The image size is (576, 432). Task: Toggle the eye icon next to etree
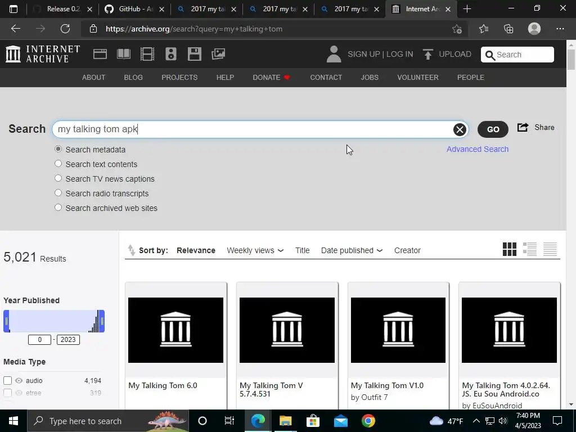point(19,393)
